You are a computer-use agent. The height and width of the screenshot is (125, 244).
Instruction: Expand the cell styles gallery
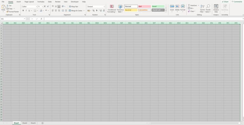[166, 11]
